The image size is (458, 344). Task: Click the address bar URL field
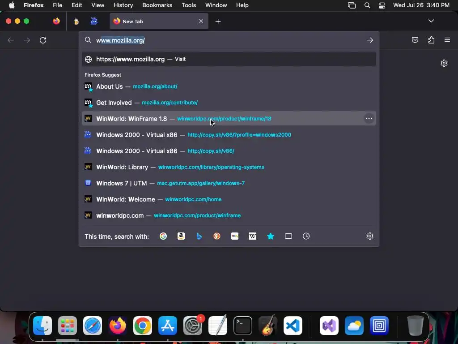coord(229,40)
